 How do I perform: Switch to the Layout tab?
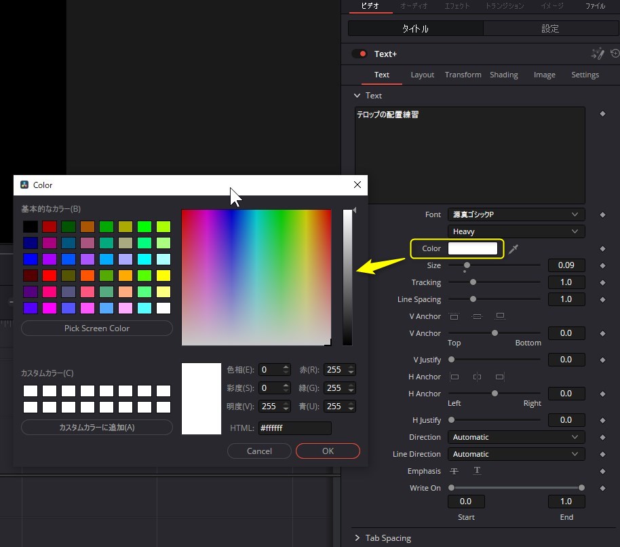[423, 75]
